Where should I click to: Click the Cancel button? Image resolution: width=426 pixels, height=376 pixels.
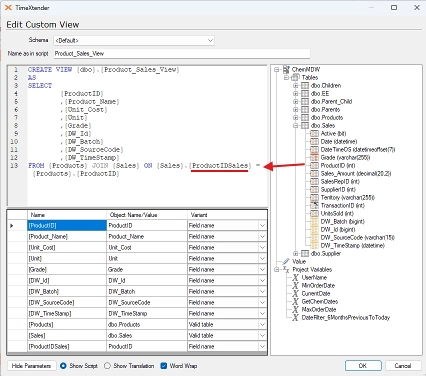click(403, 366)
